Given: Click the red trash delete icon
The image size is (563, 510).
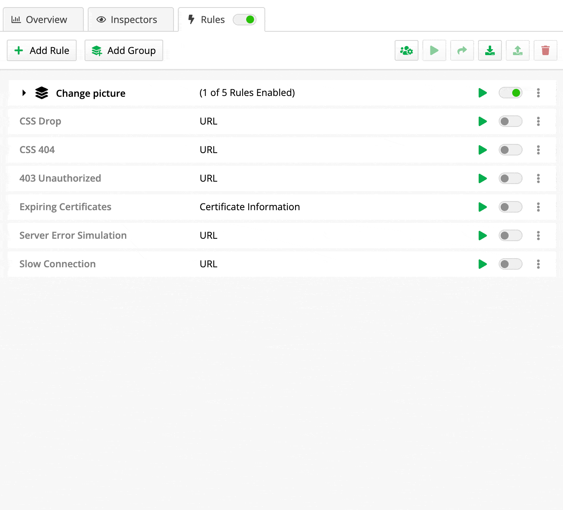Looking at the screenshot, I should coord(546,50).
